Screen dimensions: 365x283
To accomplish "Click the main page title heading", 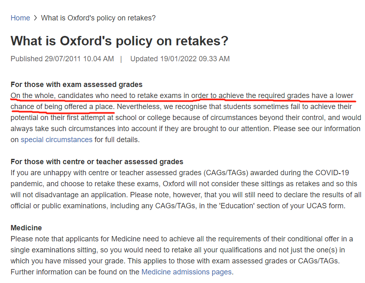I will point(119,41).
